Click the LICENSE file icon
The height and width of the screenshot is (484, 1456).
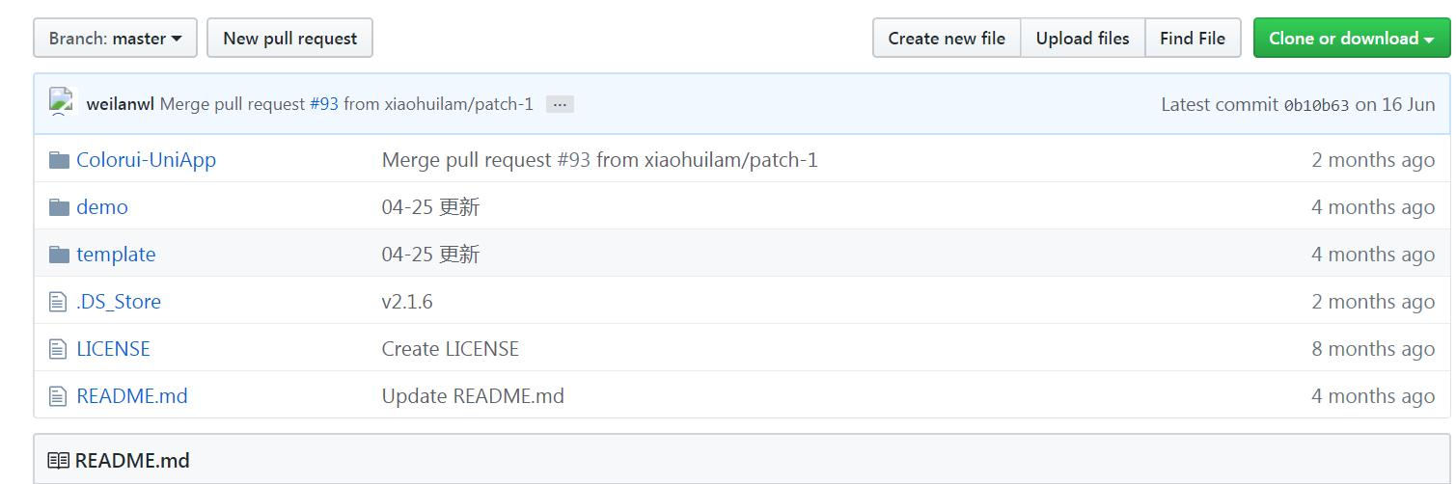(x=59, y=349)
